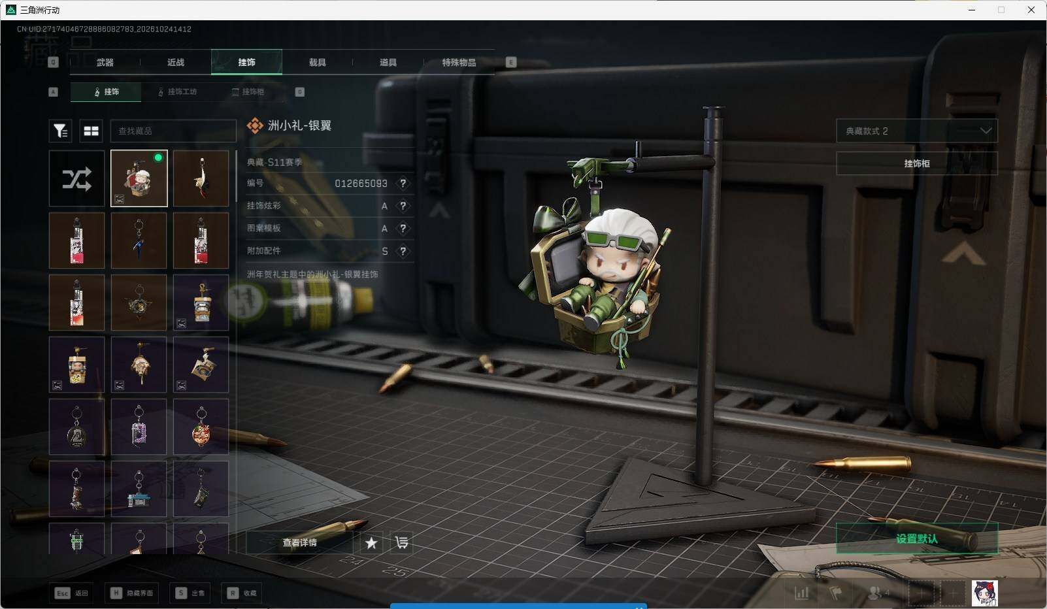1047x609 pixels.
Task: Click the 查找藏品 search field
Action: 173,131
